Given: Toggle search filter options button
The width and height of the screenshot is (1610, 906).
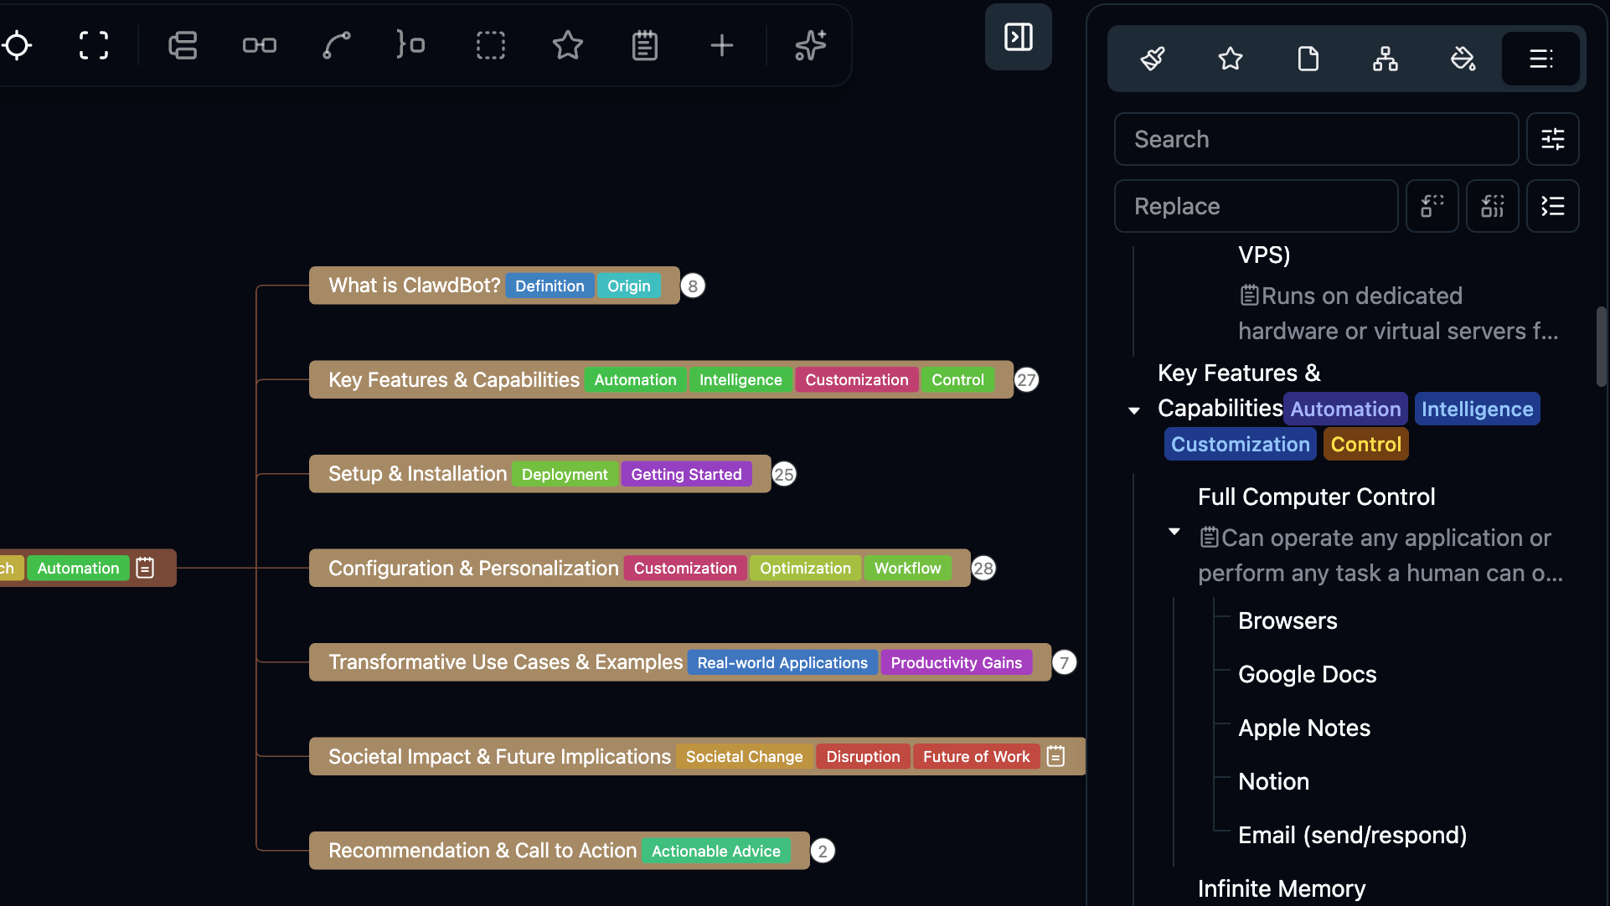Looking at the screenshot, I should (x=1552, y=139).
